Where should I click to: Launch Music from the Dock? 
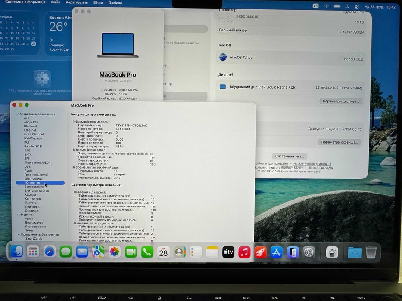[244, 252]
